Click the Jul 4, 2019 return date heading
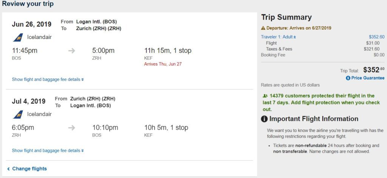The height and width of the screenshot is (178, 387). (x=29, y=101)
